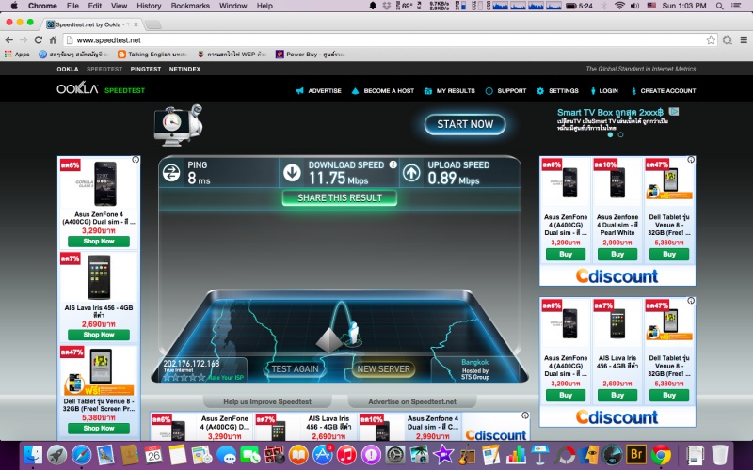Bookmark this page with the star
This screenshot has height=470, width=753.
tap(711, 40)
